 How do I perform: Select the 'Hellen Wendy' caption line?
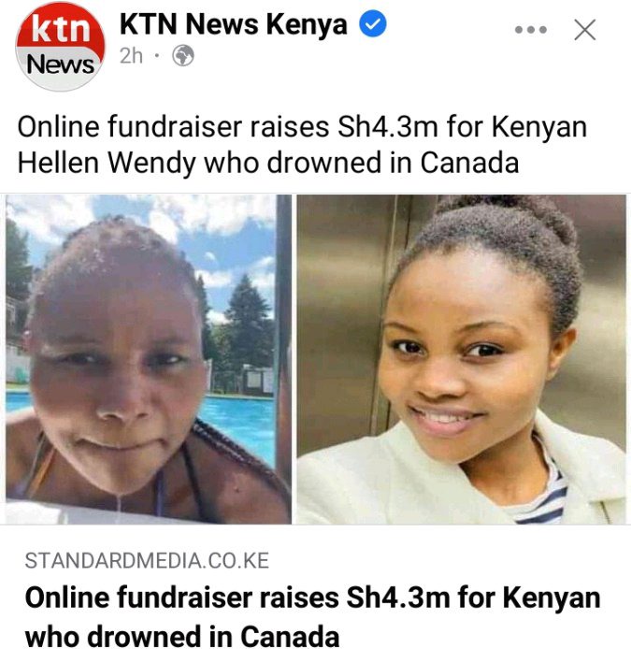click(x=268, y=163)
